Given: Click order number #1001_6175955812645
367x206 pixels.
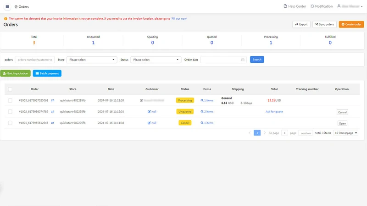Looking at the screenshot, I should point(33,123).
